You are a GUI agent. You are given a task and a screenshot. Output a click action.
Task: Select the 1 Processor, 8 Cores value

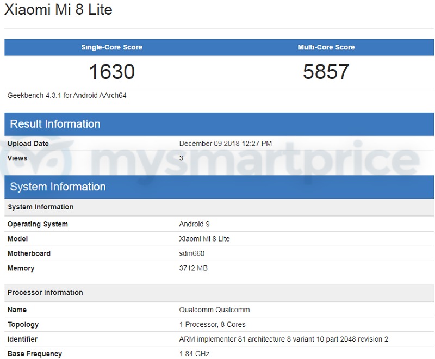point(213,325)
